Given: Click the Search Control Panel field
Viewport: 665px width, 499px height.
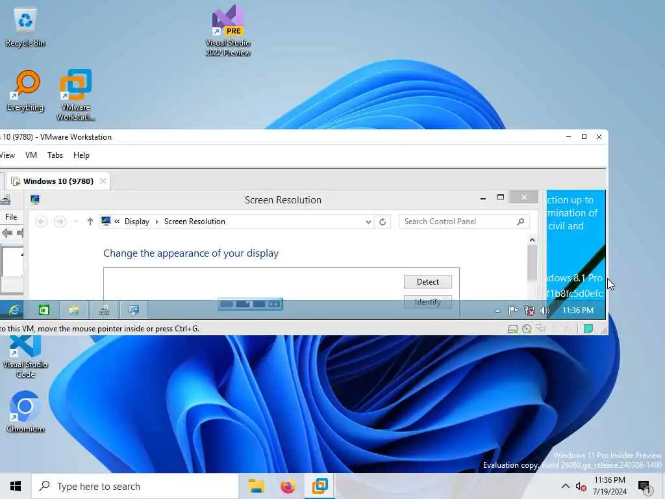Looking at the screenshot, I should click(x=464, y=222).
